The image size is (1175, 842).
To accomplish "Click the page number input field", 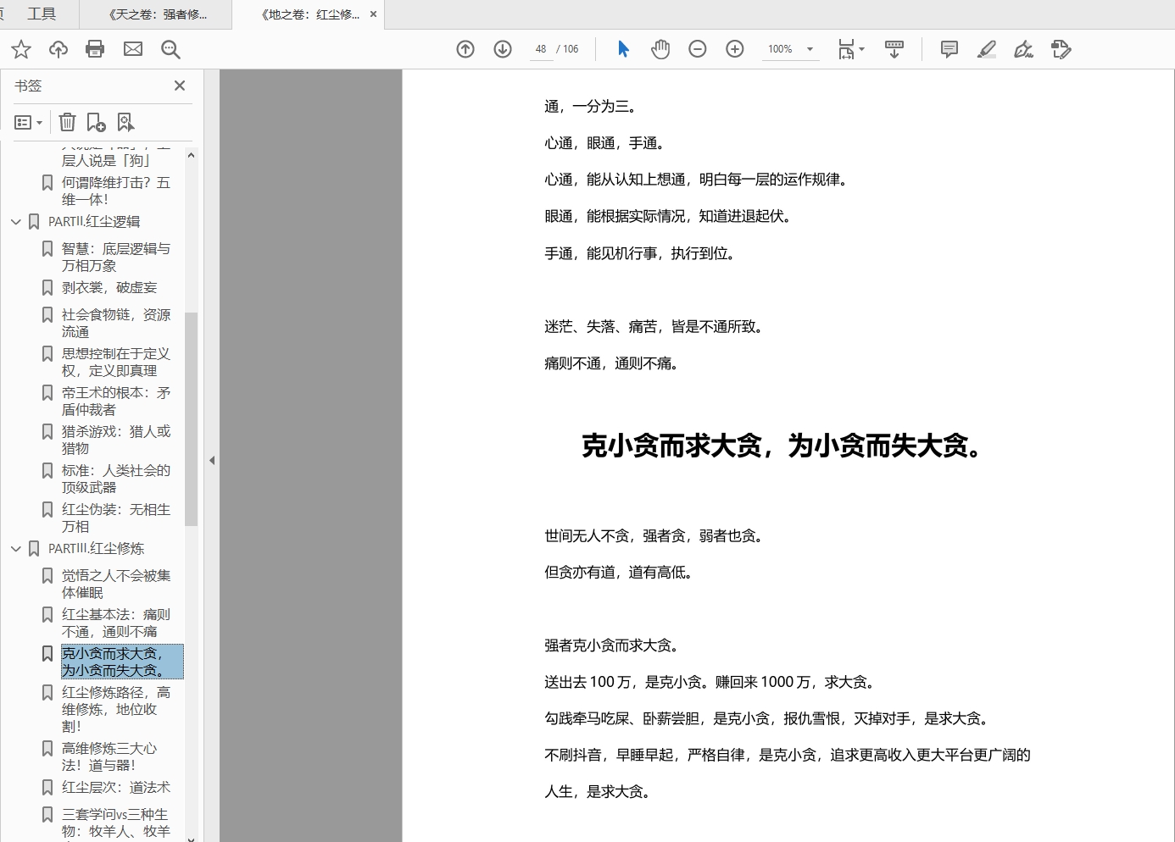I will pos(541,49).
